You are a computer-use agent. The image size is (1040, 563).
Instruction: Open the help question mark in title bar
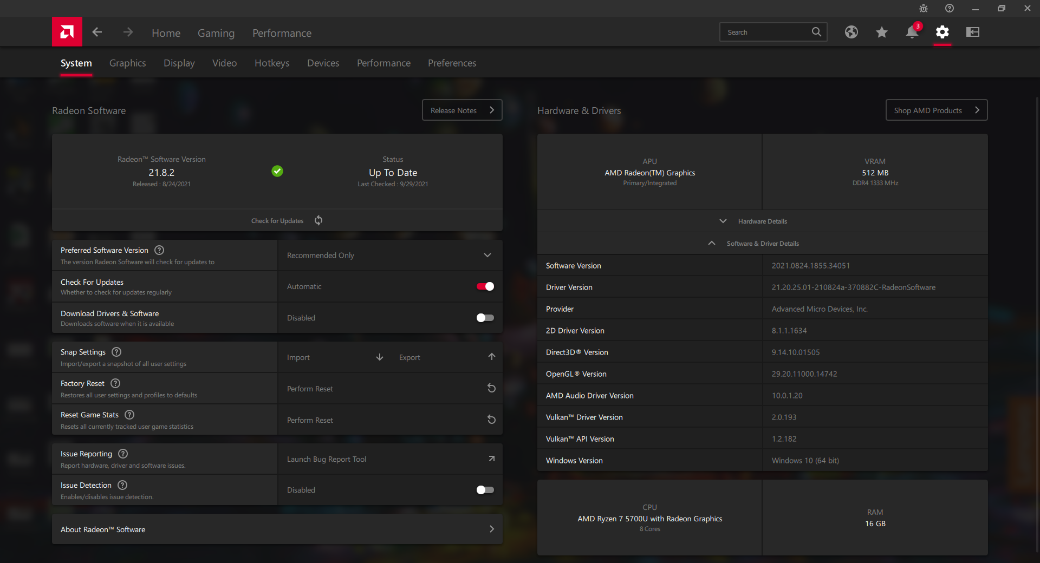click(950, 8)
